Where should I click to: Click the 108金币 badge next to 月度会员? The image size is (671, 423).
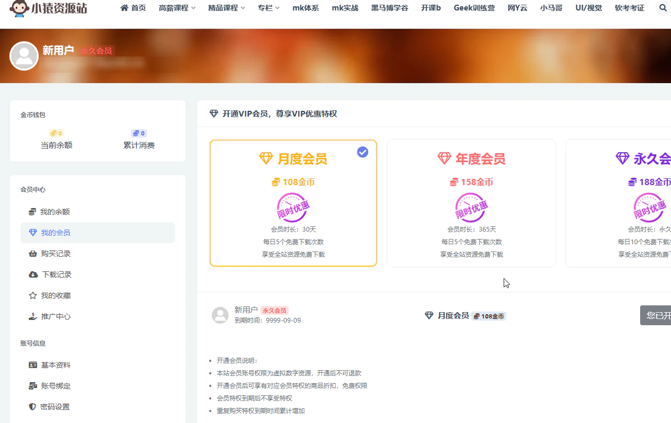pyautogui.click(x=489, y=316)
